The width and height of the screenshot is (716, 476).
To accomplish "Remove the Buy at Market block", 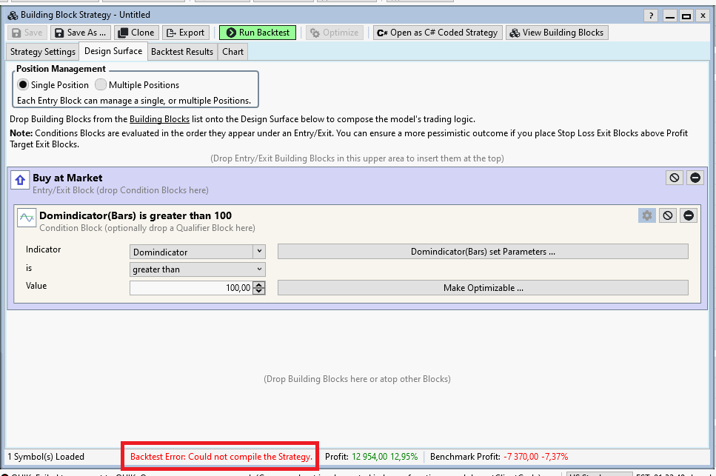I will click(x=688, y=178).
